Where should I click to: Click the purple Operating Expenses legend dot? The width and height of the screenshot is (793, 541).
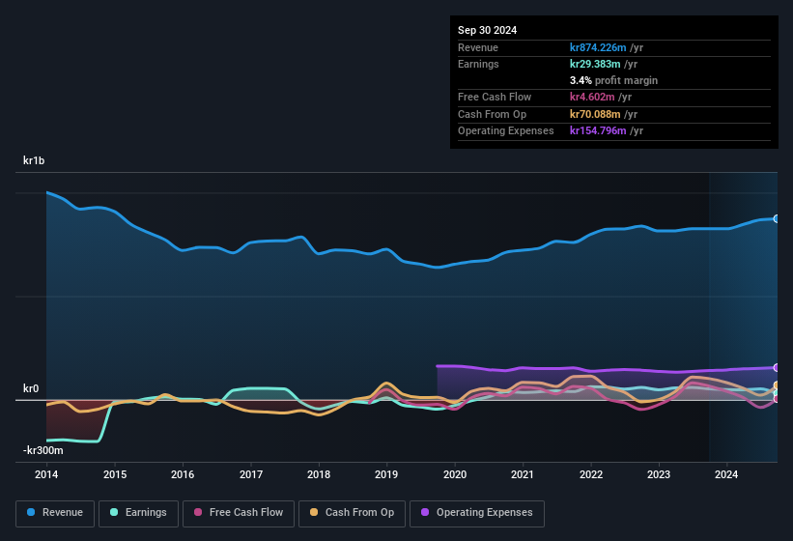(x=425, y=512)
